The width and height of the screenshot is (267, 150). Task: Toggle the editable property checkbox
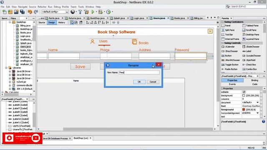coord(244,92)
